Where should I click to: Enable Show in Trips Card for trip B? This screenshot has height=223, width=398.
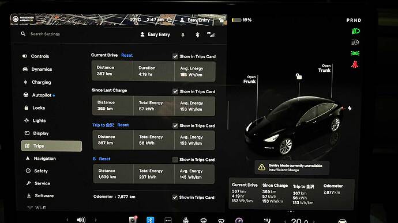(175, 160)
